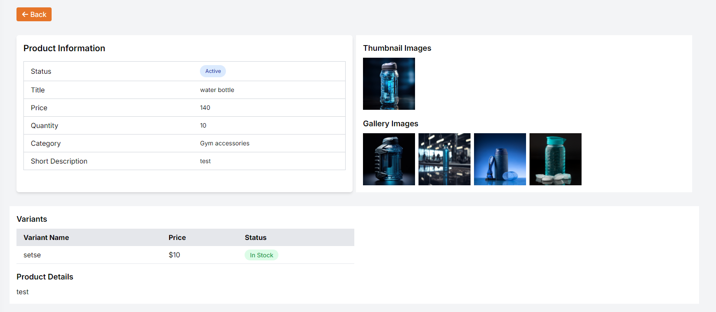This screenshot has height=312, width=716.
Task: Open the water bottle thumbnail image
Action: click(x=389, y=84)
